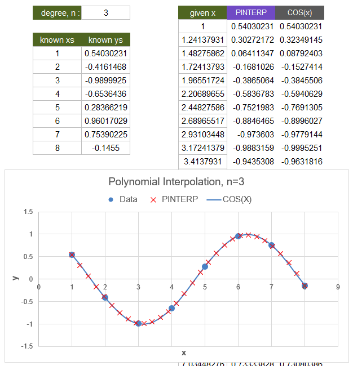This screenshot has height=366, width=353.
Task: Click given x cell 2.93103448
Action: coord(202,135)
